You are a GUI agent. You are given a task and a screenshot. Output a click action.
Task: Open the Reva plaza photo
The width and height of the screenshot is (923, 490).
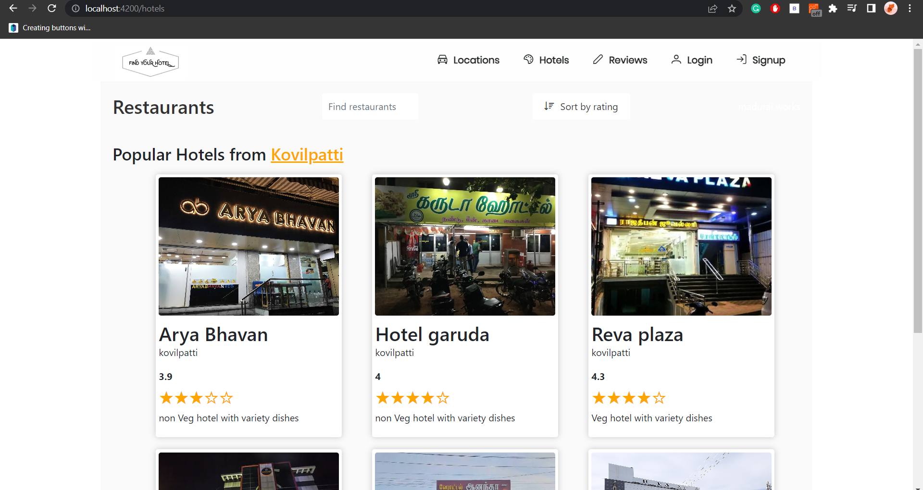681,246
